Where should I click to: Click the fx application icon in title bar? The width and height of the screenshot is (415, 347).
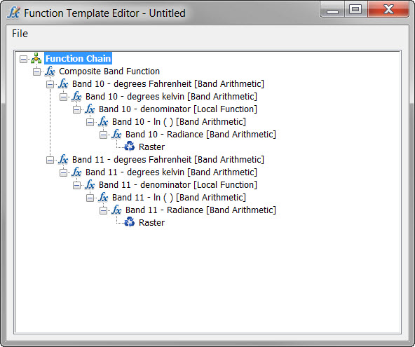click(x=13, y=13)
